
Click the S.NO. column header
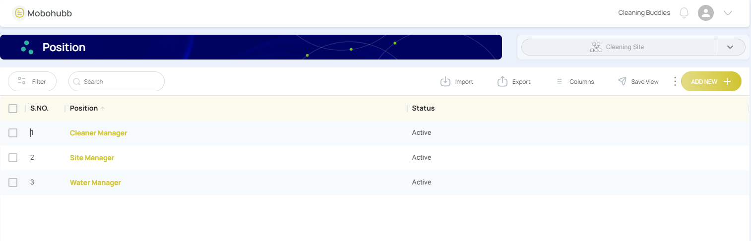pyautogui.click(x=39, y=108)
